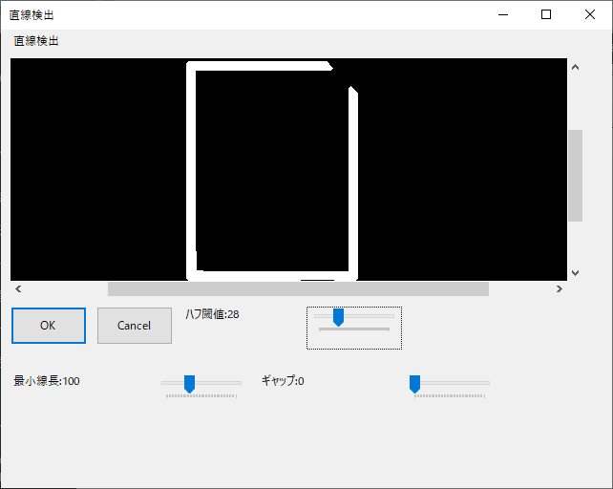Minimize the 直線検出 window

coord(503,15)
